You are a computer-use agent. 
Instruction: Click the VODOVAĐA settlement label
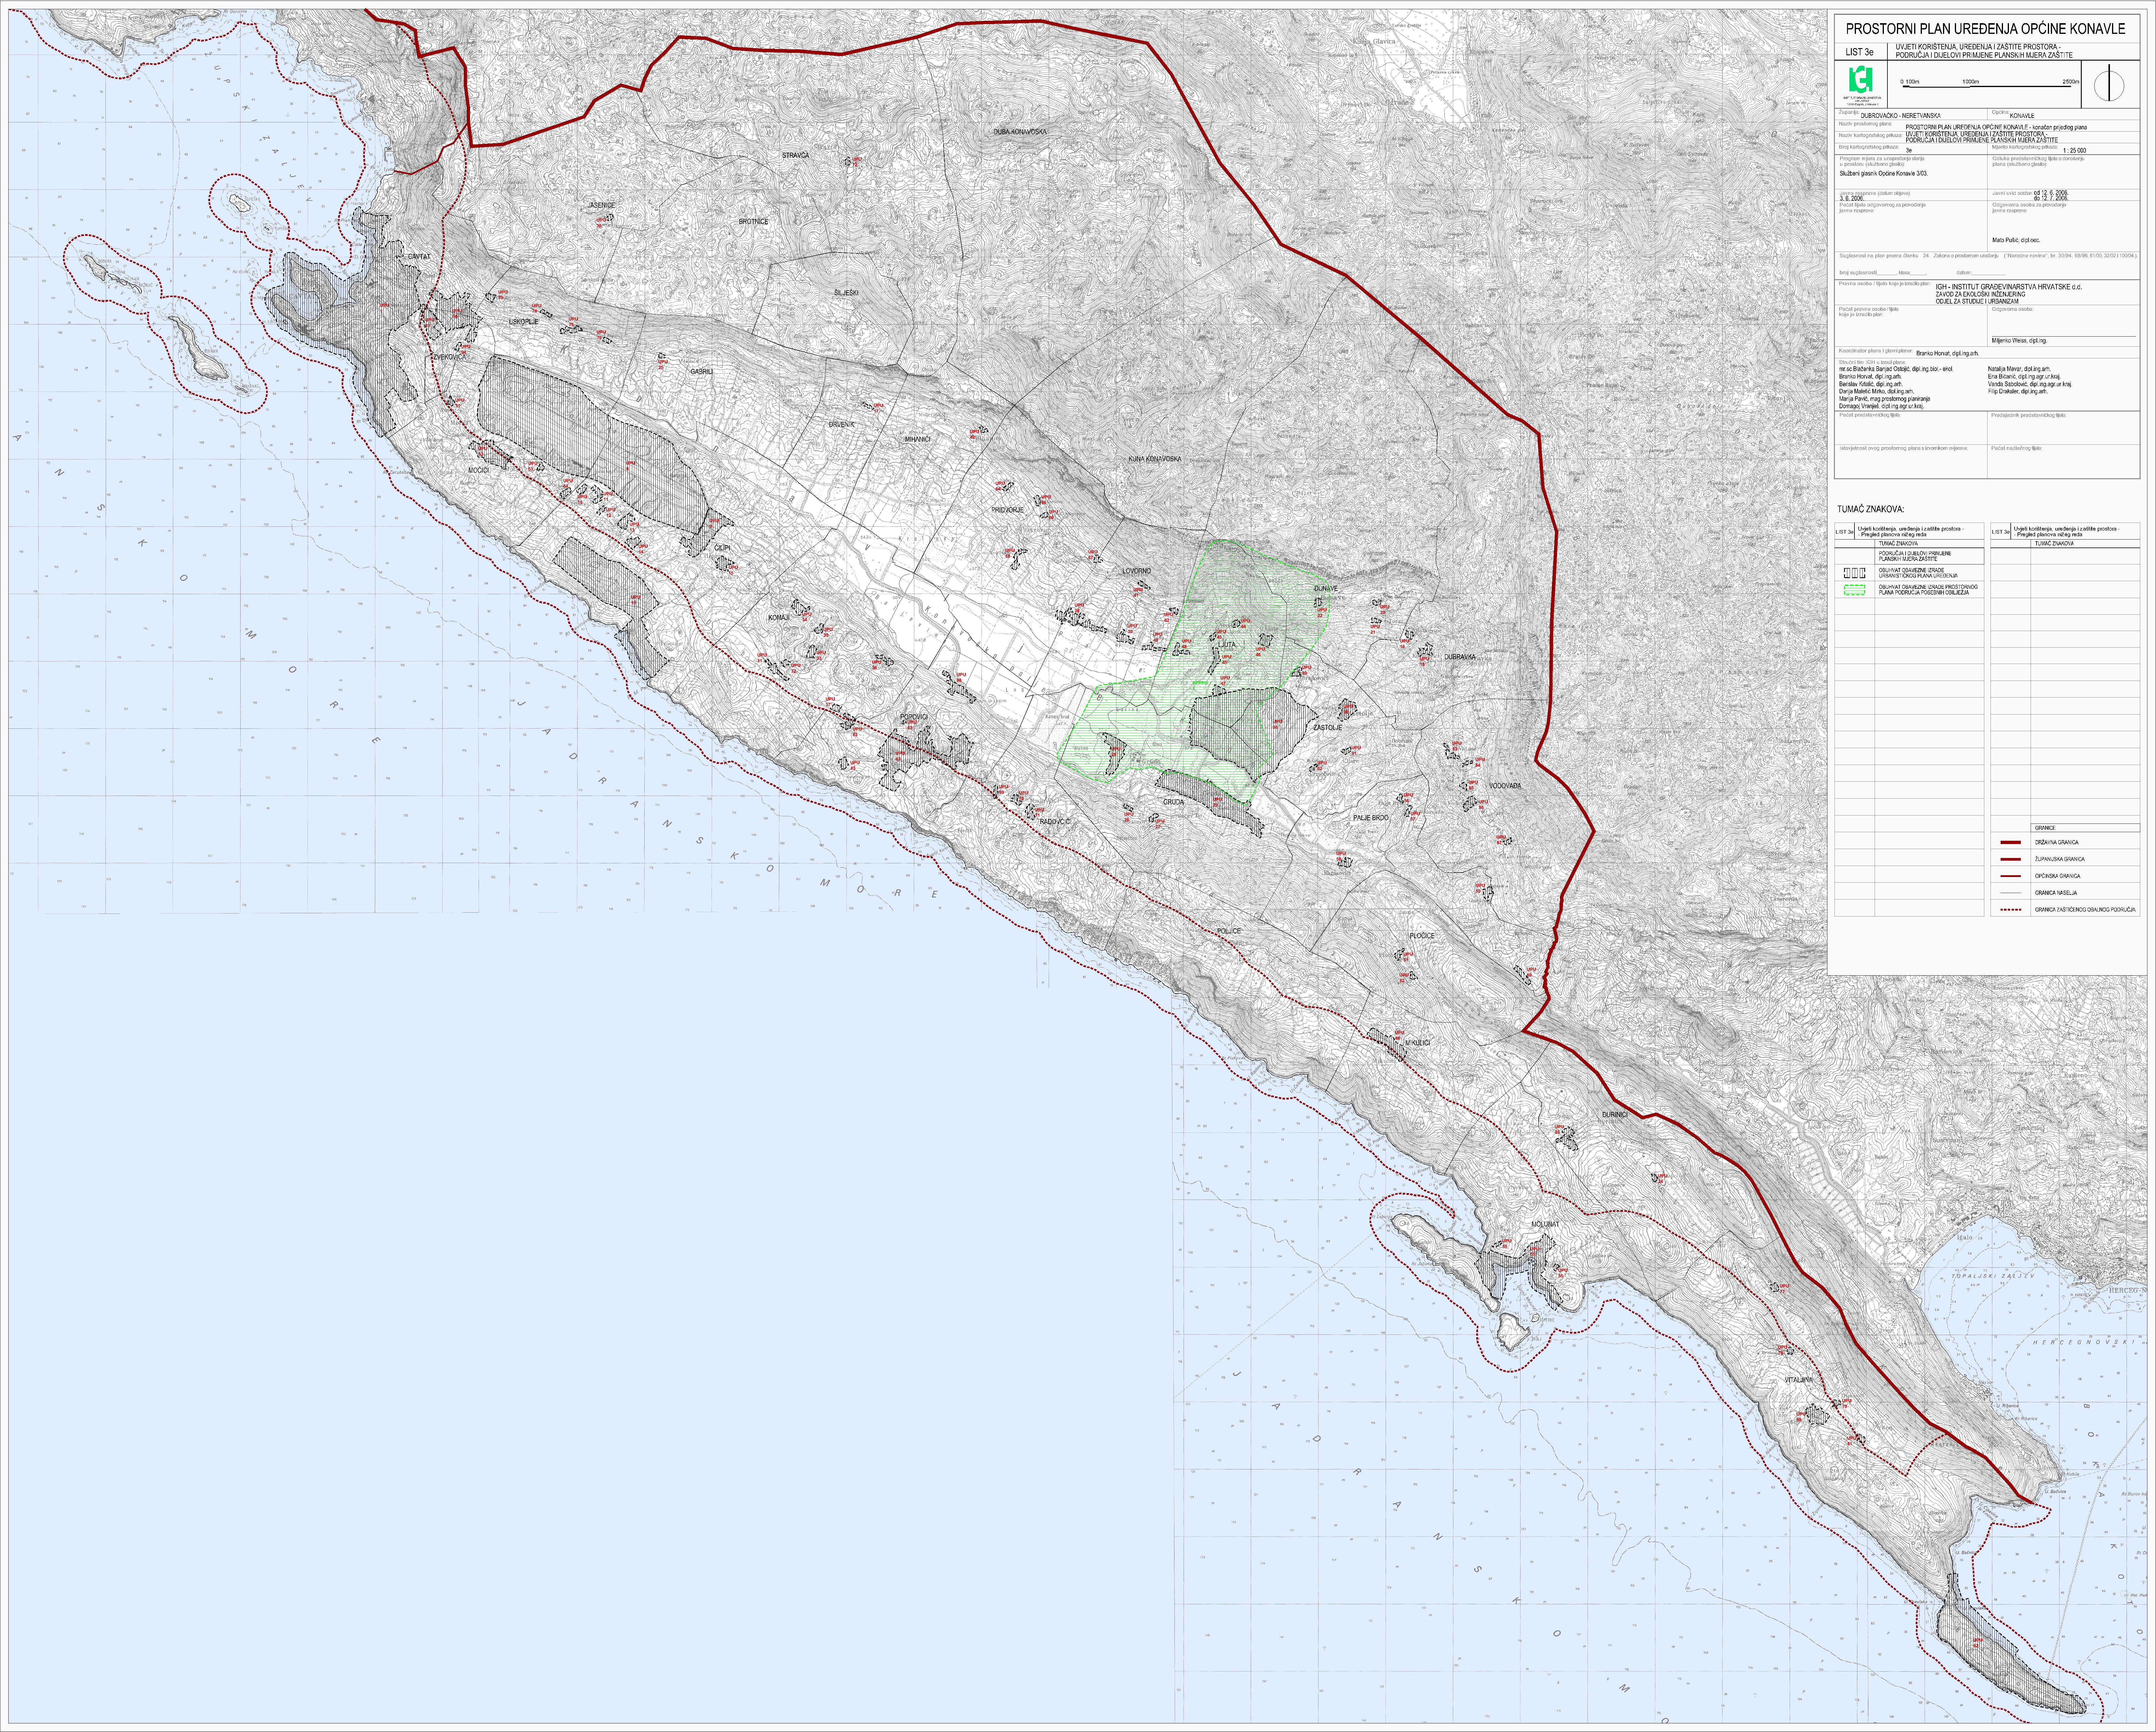pyautogui.click(x=1505, y=786)
